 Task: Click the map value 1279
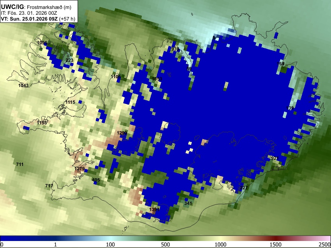[x=79, y=169]
